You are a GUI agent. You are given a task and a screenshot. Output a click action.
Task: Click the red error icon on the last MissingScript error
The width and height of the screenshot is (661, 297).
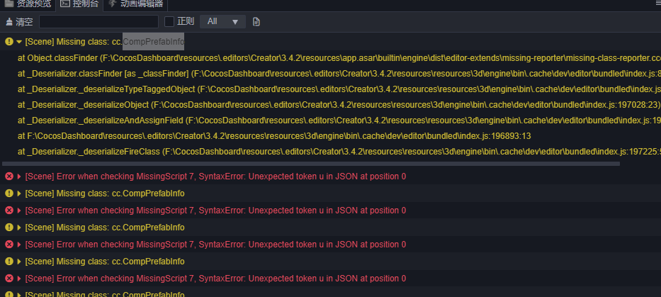click(x=9, y=279)
